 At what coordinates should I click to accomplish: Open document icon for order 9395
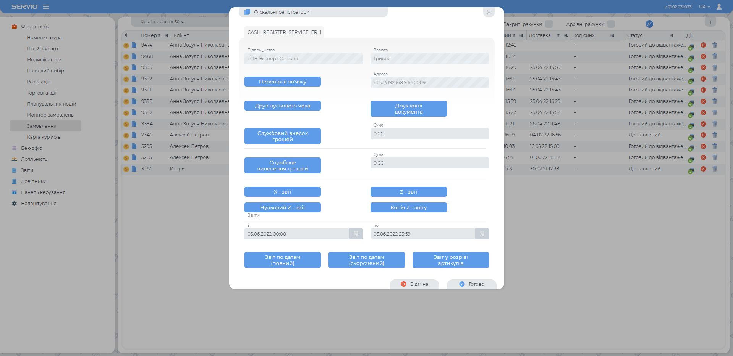coord(134,67)
